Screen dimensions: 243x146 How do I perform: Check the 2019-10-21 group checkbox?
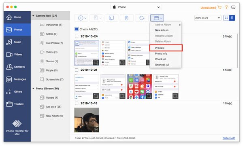[77, 70]
